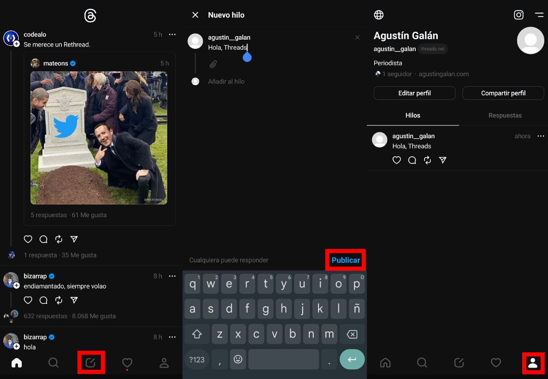Screen dimensions: 548x379
Task: Open the Instagram icon on the profile
Action: click(519, 15)
